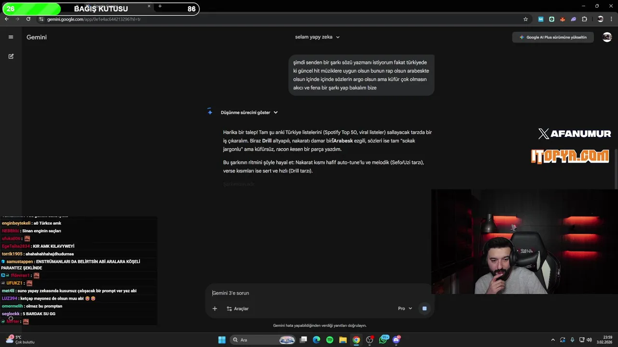Click the user prompt message bubble

[x=361, y=75]
